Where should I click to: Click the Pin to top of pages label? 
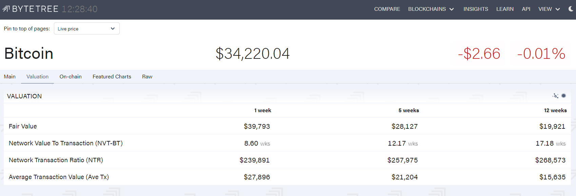coord(27,29)
